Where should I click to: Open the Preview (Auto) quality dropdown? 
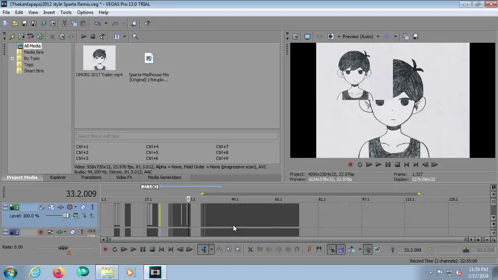click(377, 37)
